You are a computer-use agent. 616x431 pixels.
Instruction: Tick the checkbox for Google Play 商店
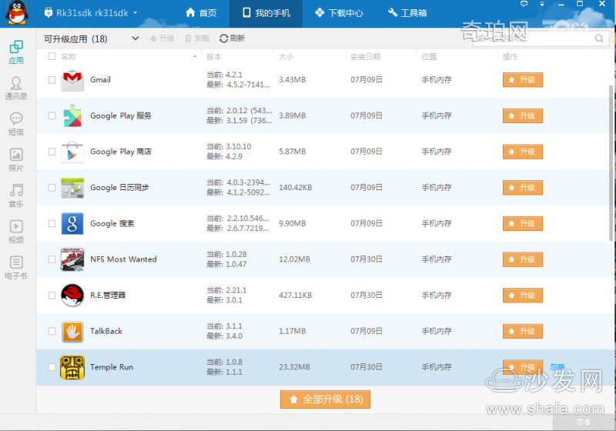pos(52,152)
